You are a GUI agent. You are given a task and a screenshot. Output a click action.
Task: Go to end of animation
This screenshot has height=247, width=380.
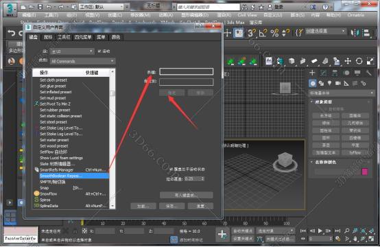(337, 231)
